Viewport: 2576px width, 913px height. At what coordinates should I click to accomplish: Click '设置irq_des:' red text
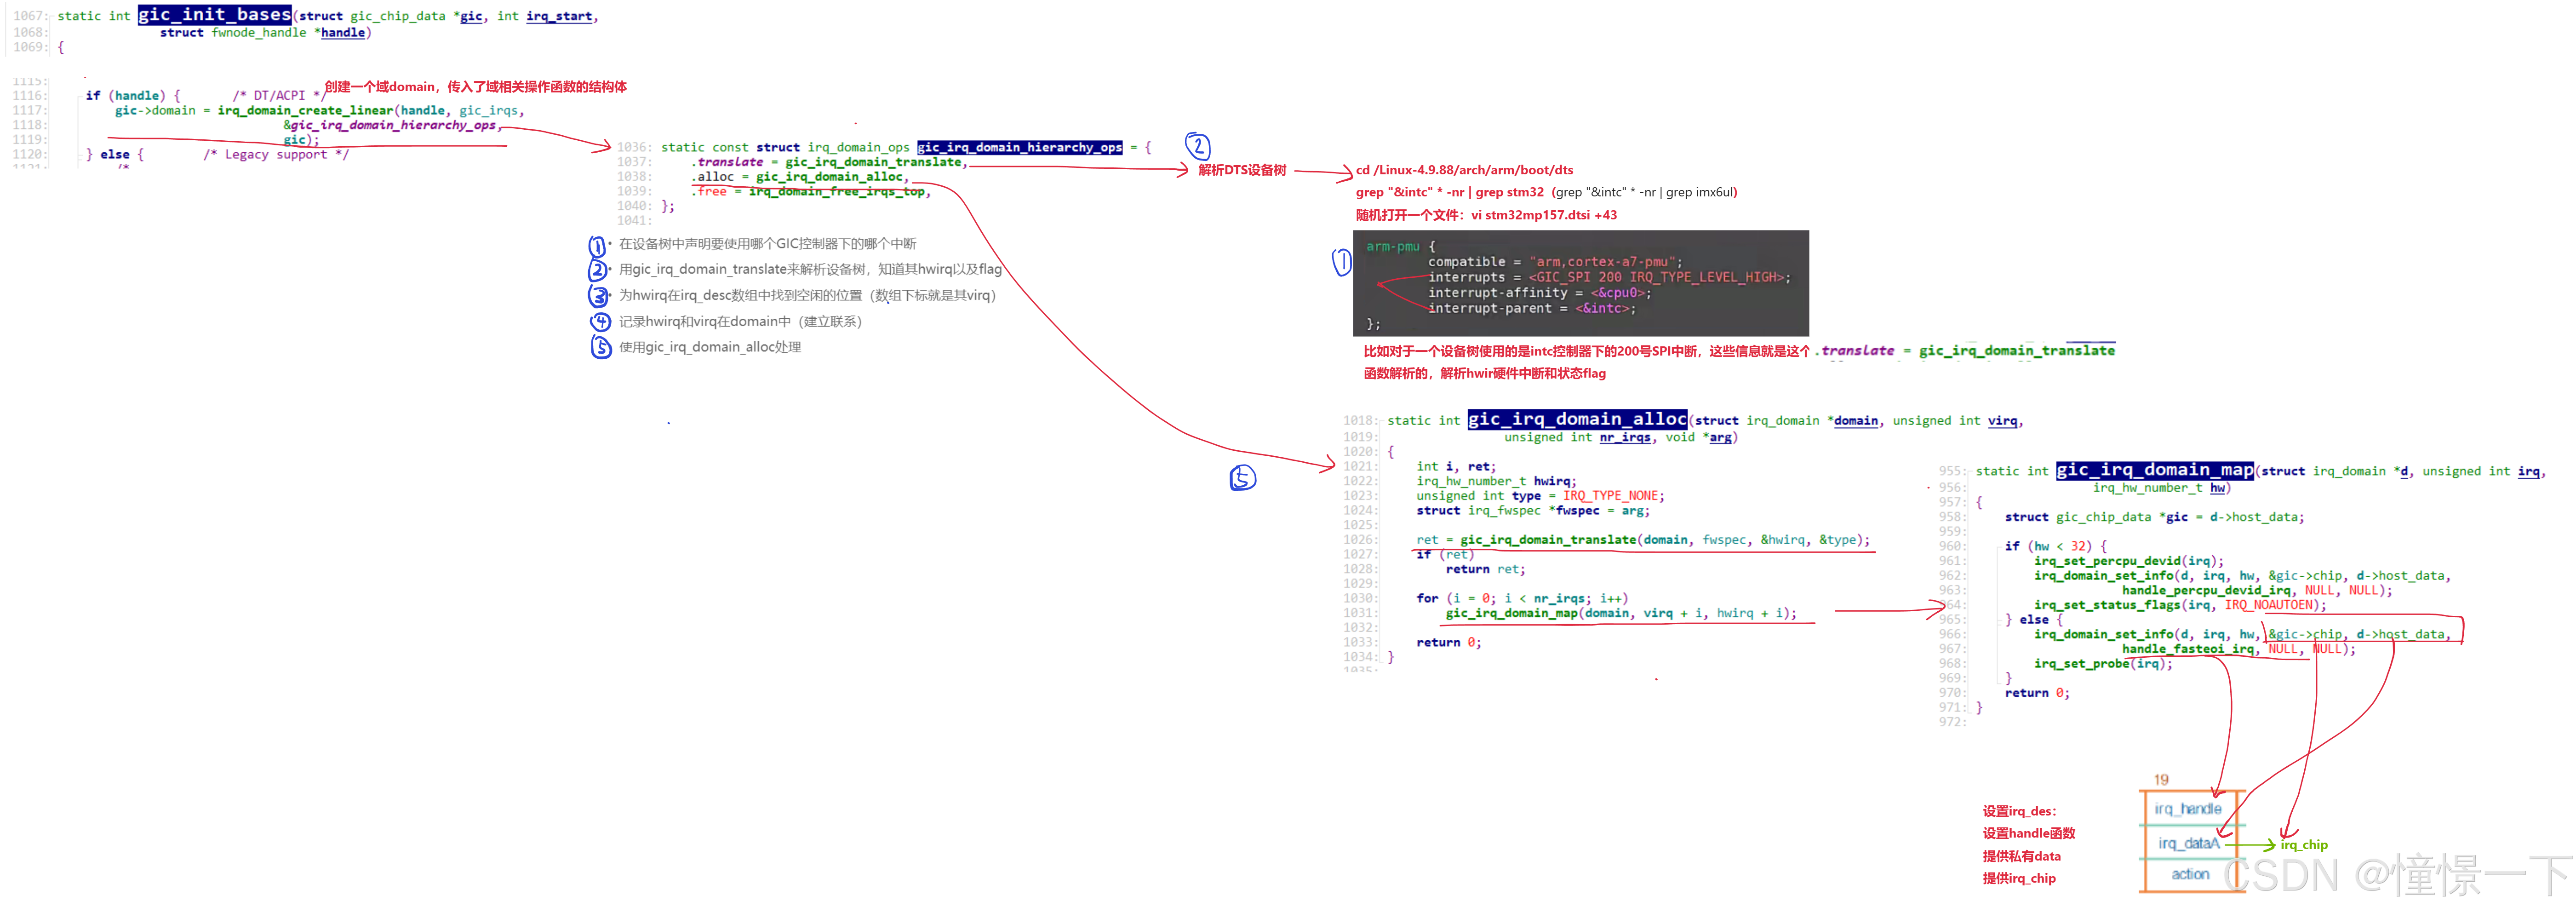[x=2019, y=812]
